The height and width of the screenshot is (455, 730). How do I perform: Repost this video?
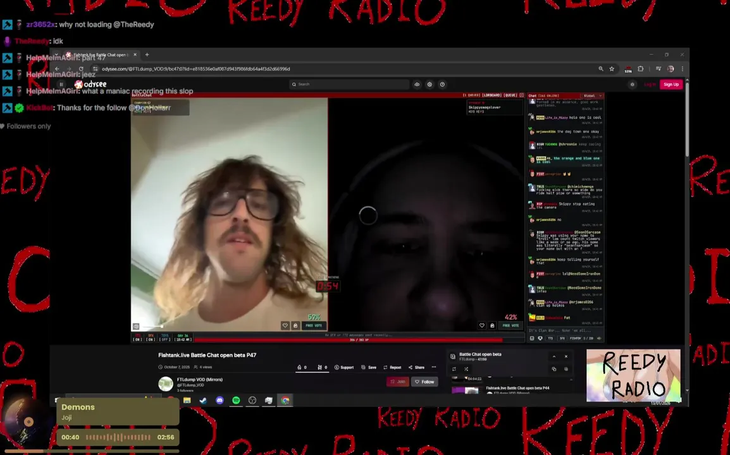(392, 367)
